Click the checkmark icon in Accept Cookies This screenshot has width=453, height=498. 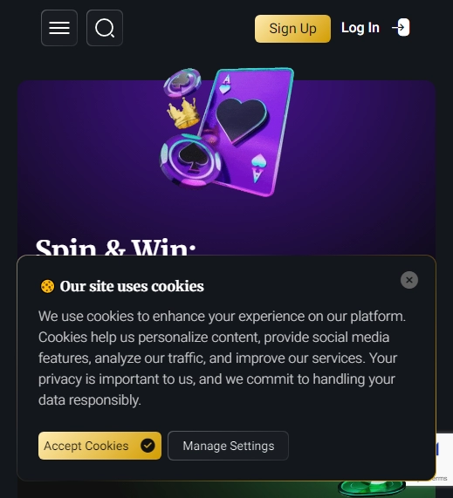(148, 446)
